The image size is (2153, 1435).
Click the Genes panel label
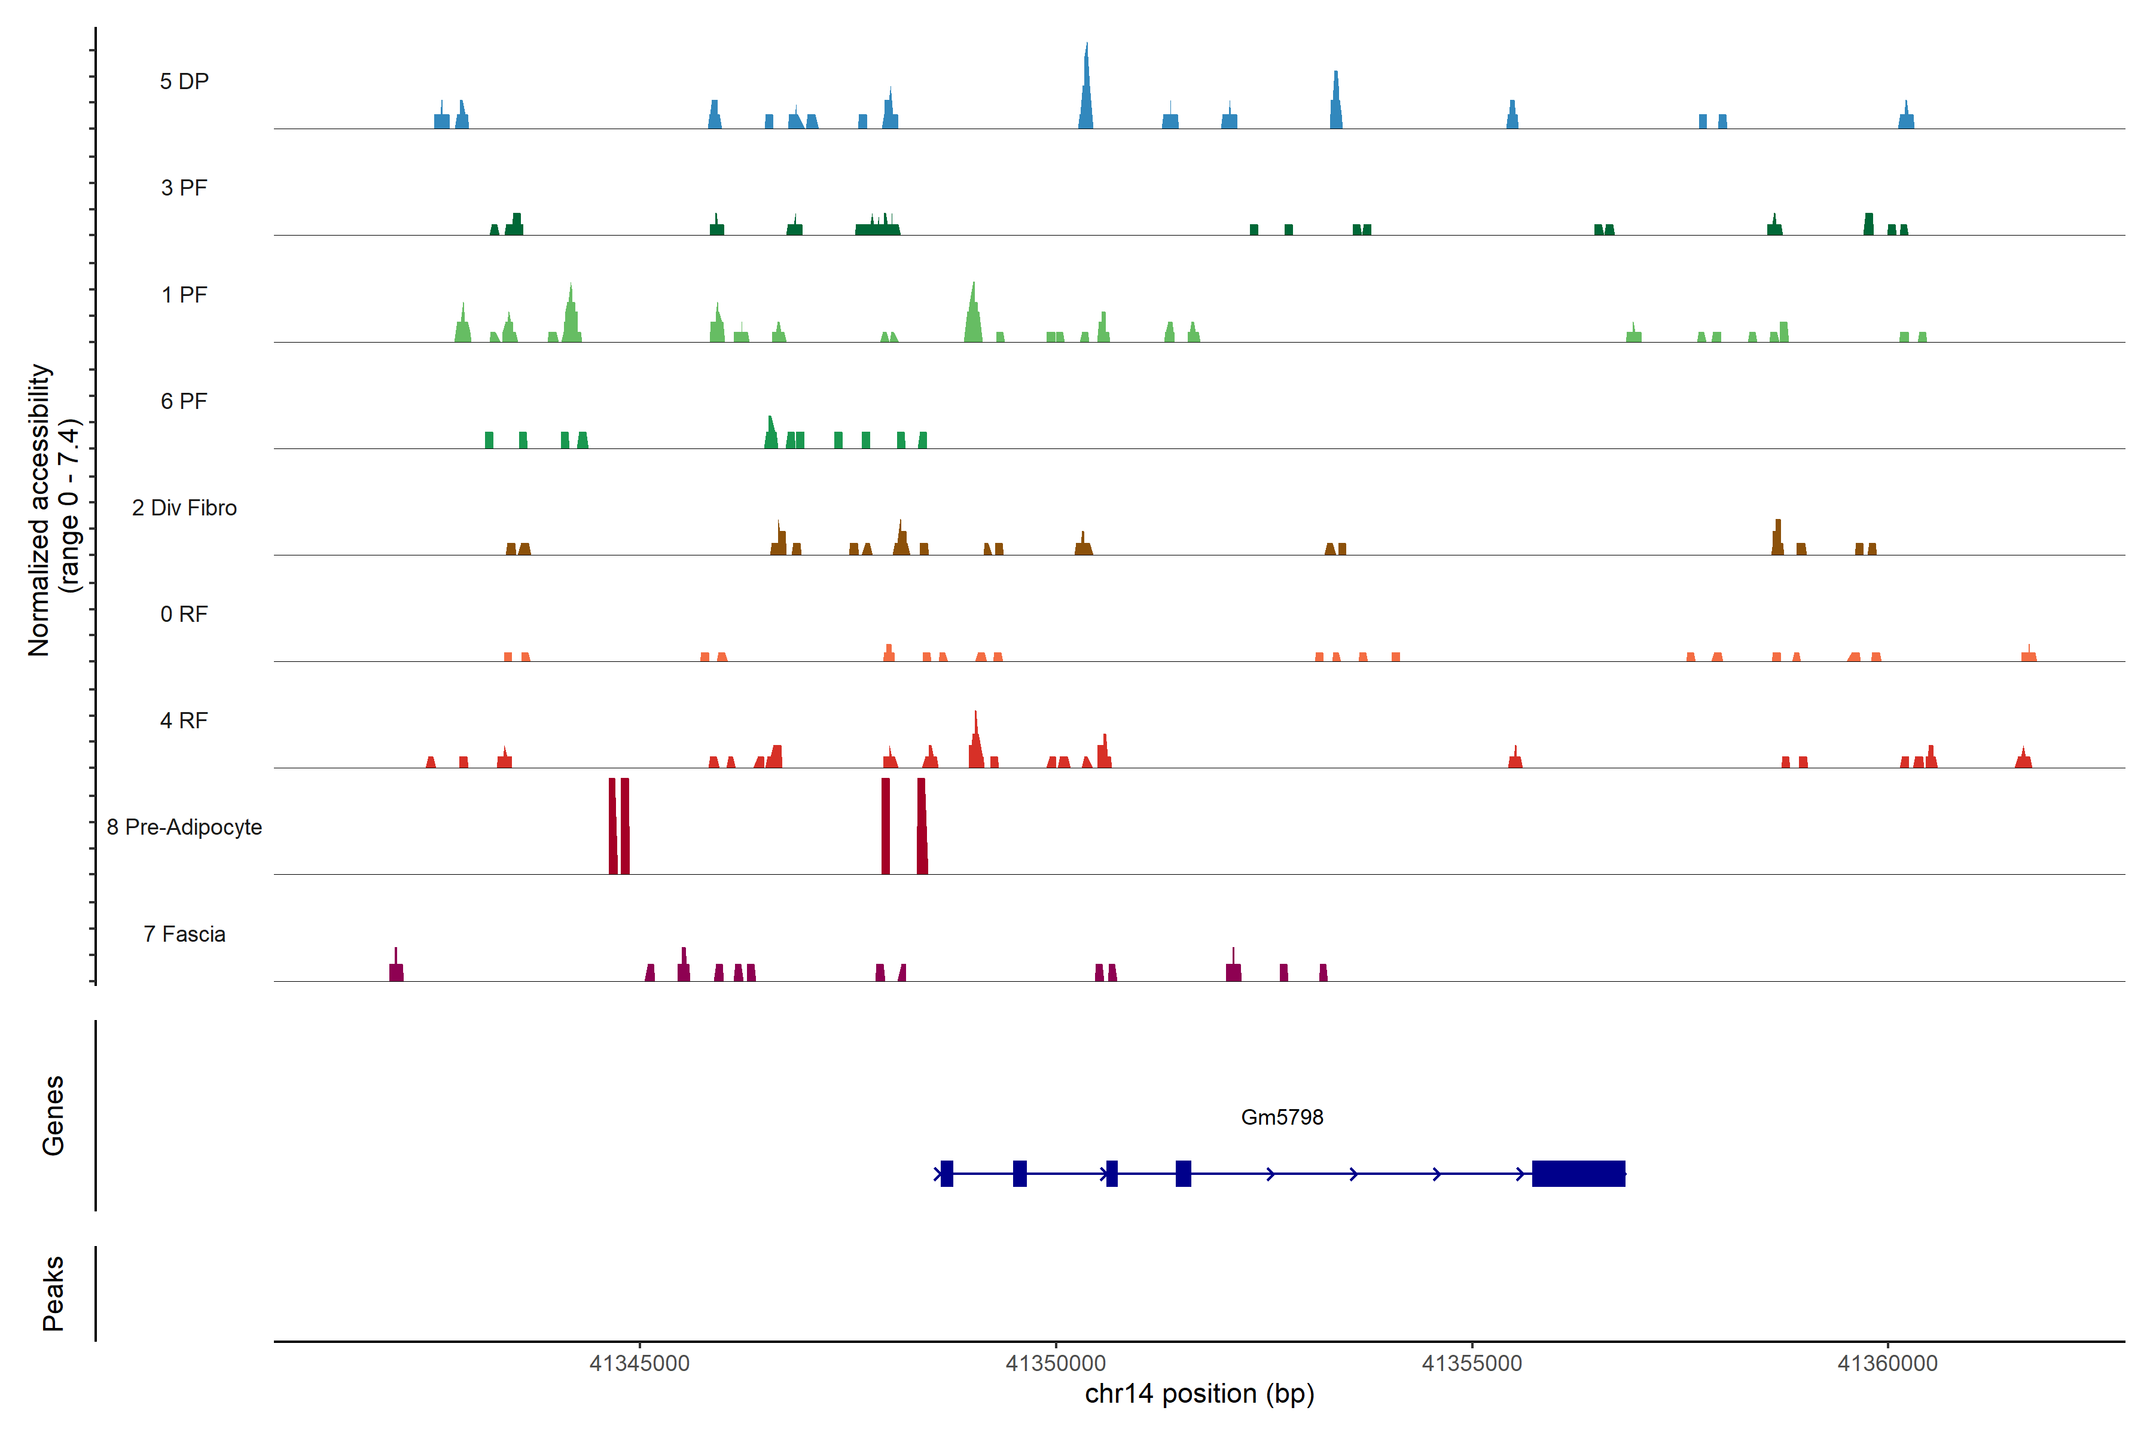click(53, 1115)
